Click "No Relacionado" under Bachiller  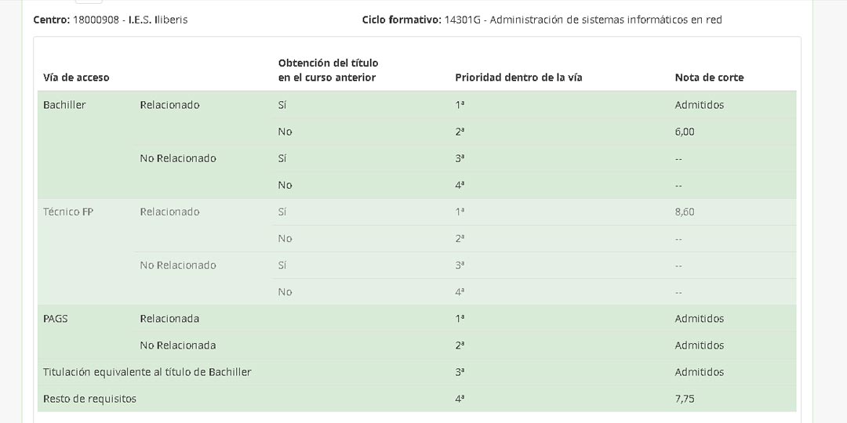tap(177, 158)
